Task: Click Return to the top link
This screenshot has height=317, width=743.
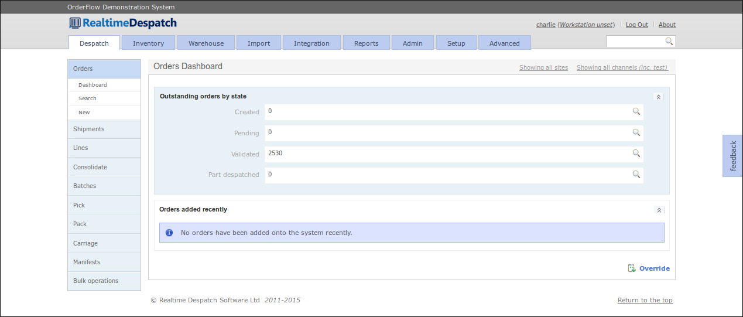Action: pyautogui.click(x=645, y=300)
